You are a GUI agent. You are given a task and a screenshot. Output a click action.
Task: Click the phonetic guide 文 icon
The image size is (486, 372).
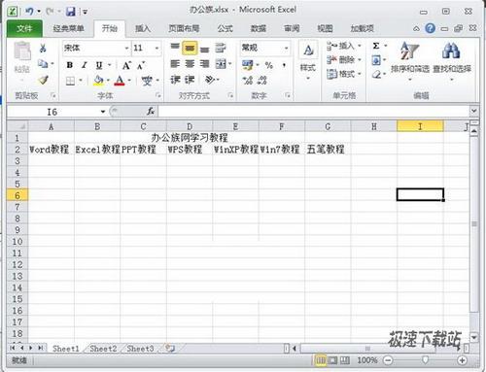click(147, 81)
